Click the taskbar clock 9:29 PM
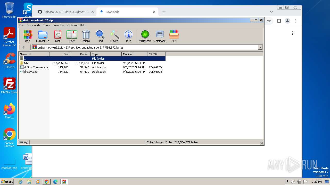This screenshot has height=185, width=330. tap(317, 182)
